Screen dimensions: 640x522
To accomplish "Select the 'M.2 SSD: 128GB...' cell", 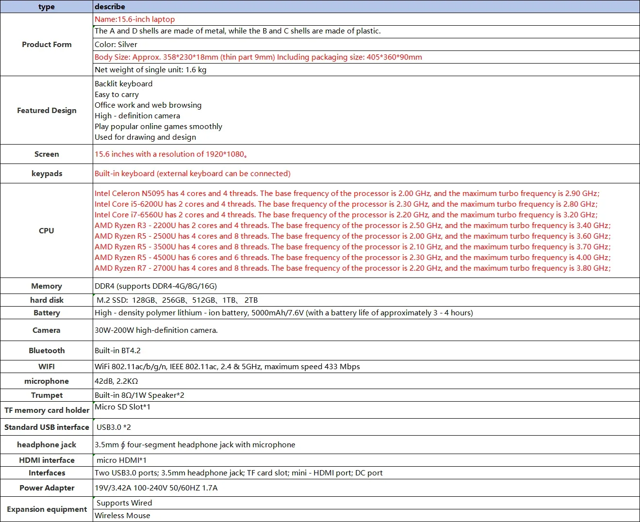I will point(366,300).
